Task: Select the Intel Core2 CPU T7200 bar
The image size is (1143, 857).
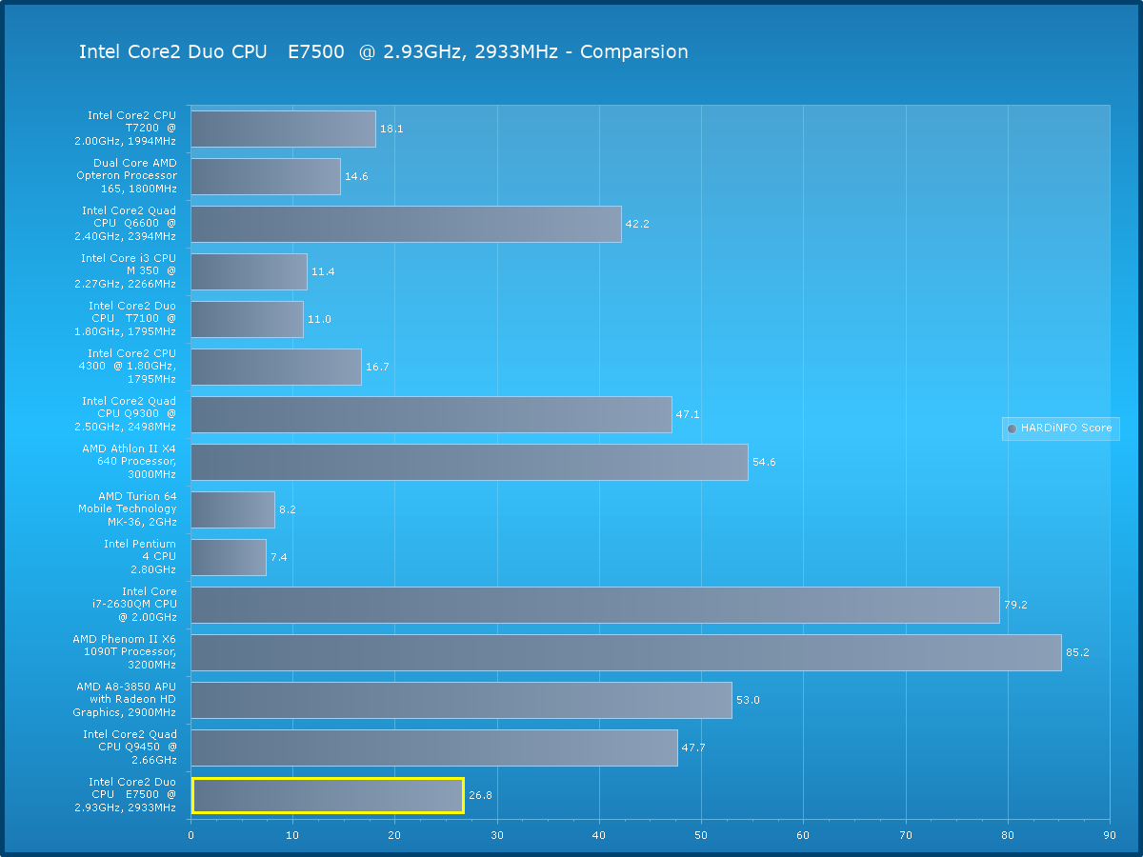Action: [x=283, y=129]
